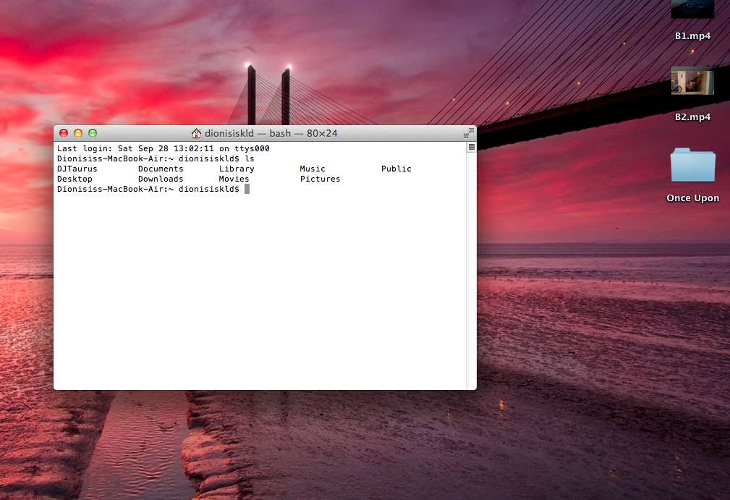Click the Last login line in Terminal

(164, 148)
